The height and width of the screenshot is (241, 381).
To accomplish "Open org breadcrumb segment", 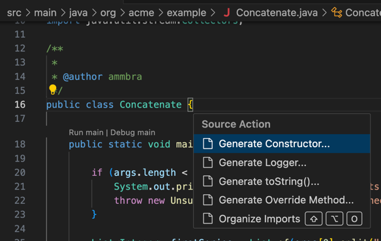I will tap(108, 12).
